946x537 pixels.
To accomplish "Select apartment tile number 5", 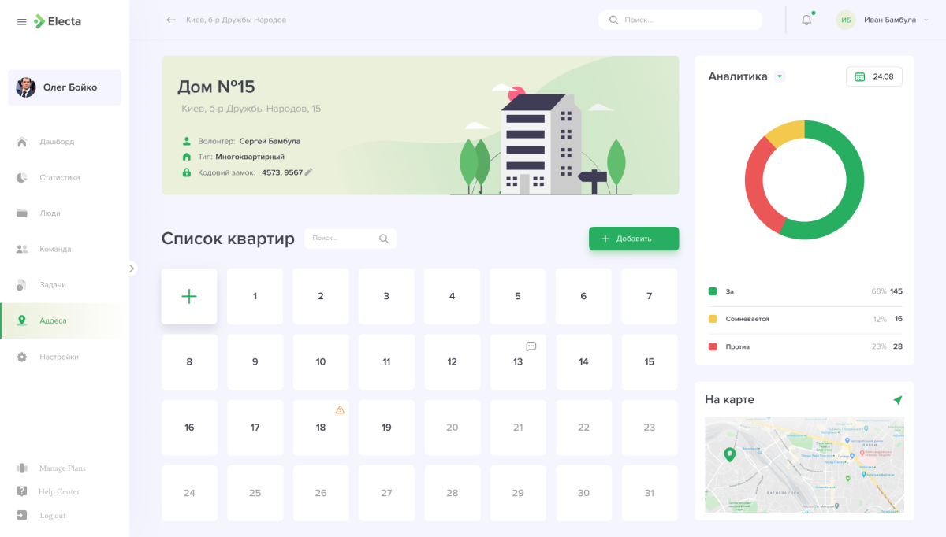I will coord(517,296).
